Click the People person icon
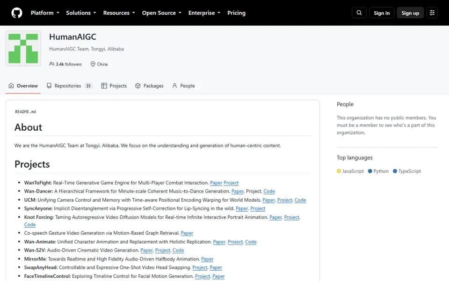This screenshot has height=281, width=449. pos(174,86)
